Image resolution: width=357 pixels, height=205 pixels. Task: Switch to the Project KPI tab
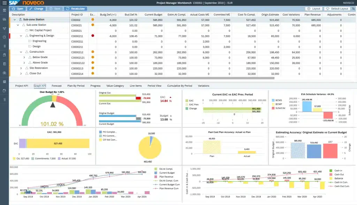[x=22, y=86]
